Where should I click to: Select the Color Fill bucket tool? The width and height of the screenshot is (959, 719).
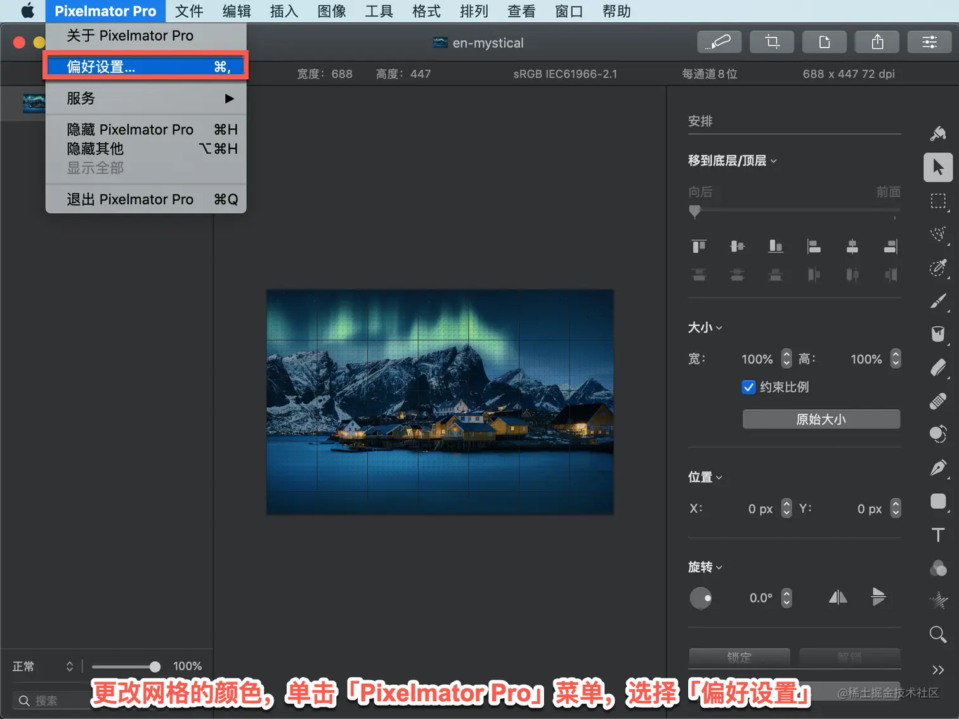[x=938, y=334]
